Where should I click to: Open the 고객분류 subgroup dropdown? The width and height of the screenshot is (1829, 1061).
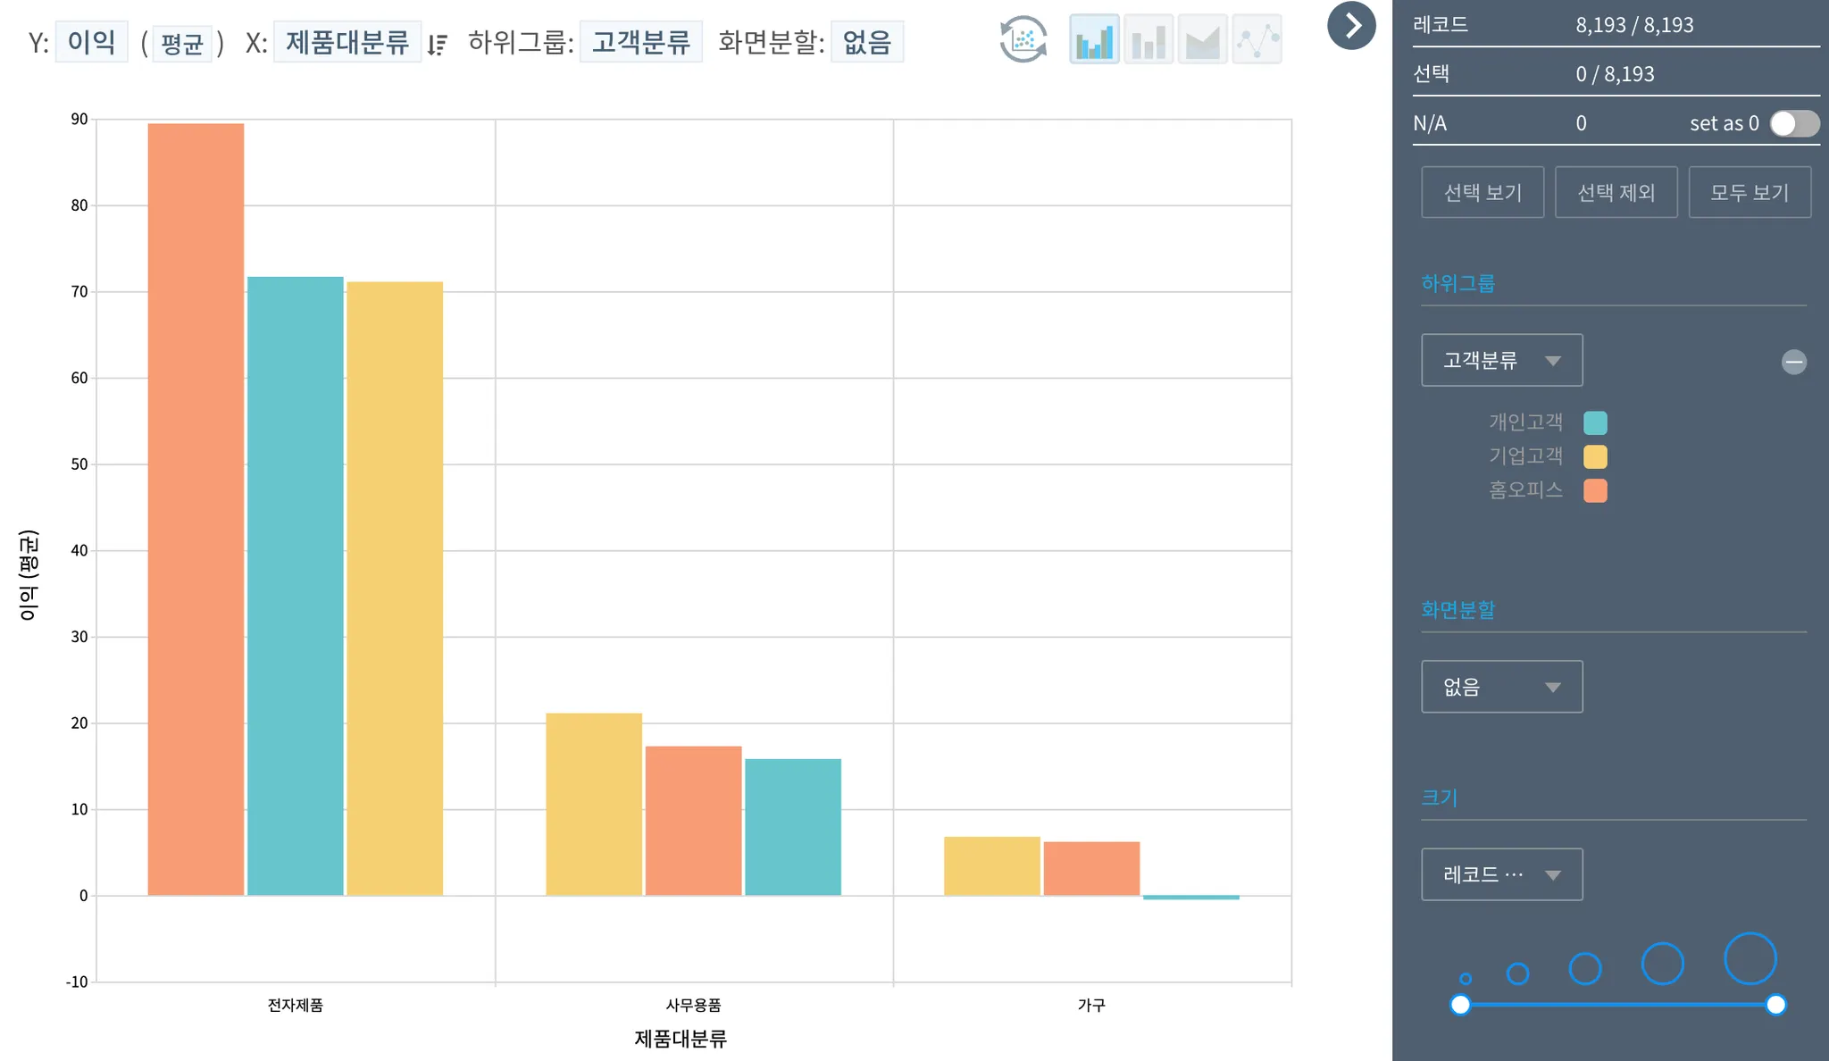coord(1501,360)
